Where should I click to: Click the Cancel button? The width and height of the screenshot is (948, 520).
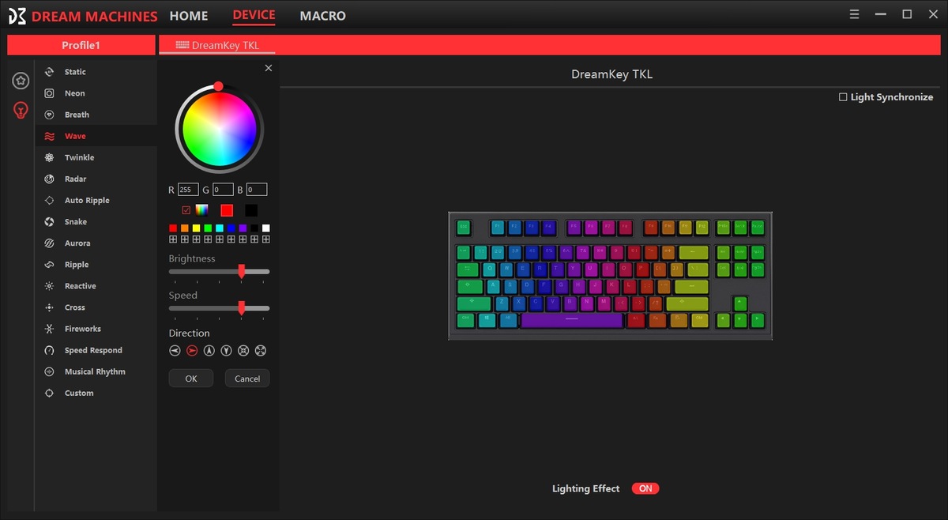point(247,379)
